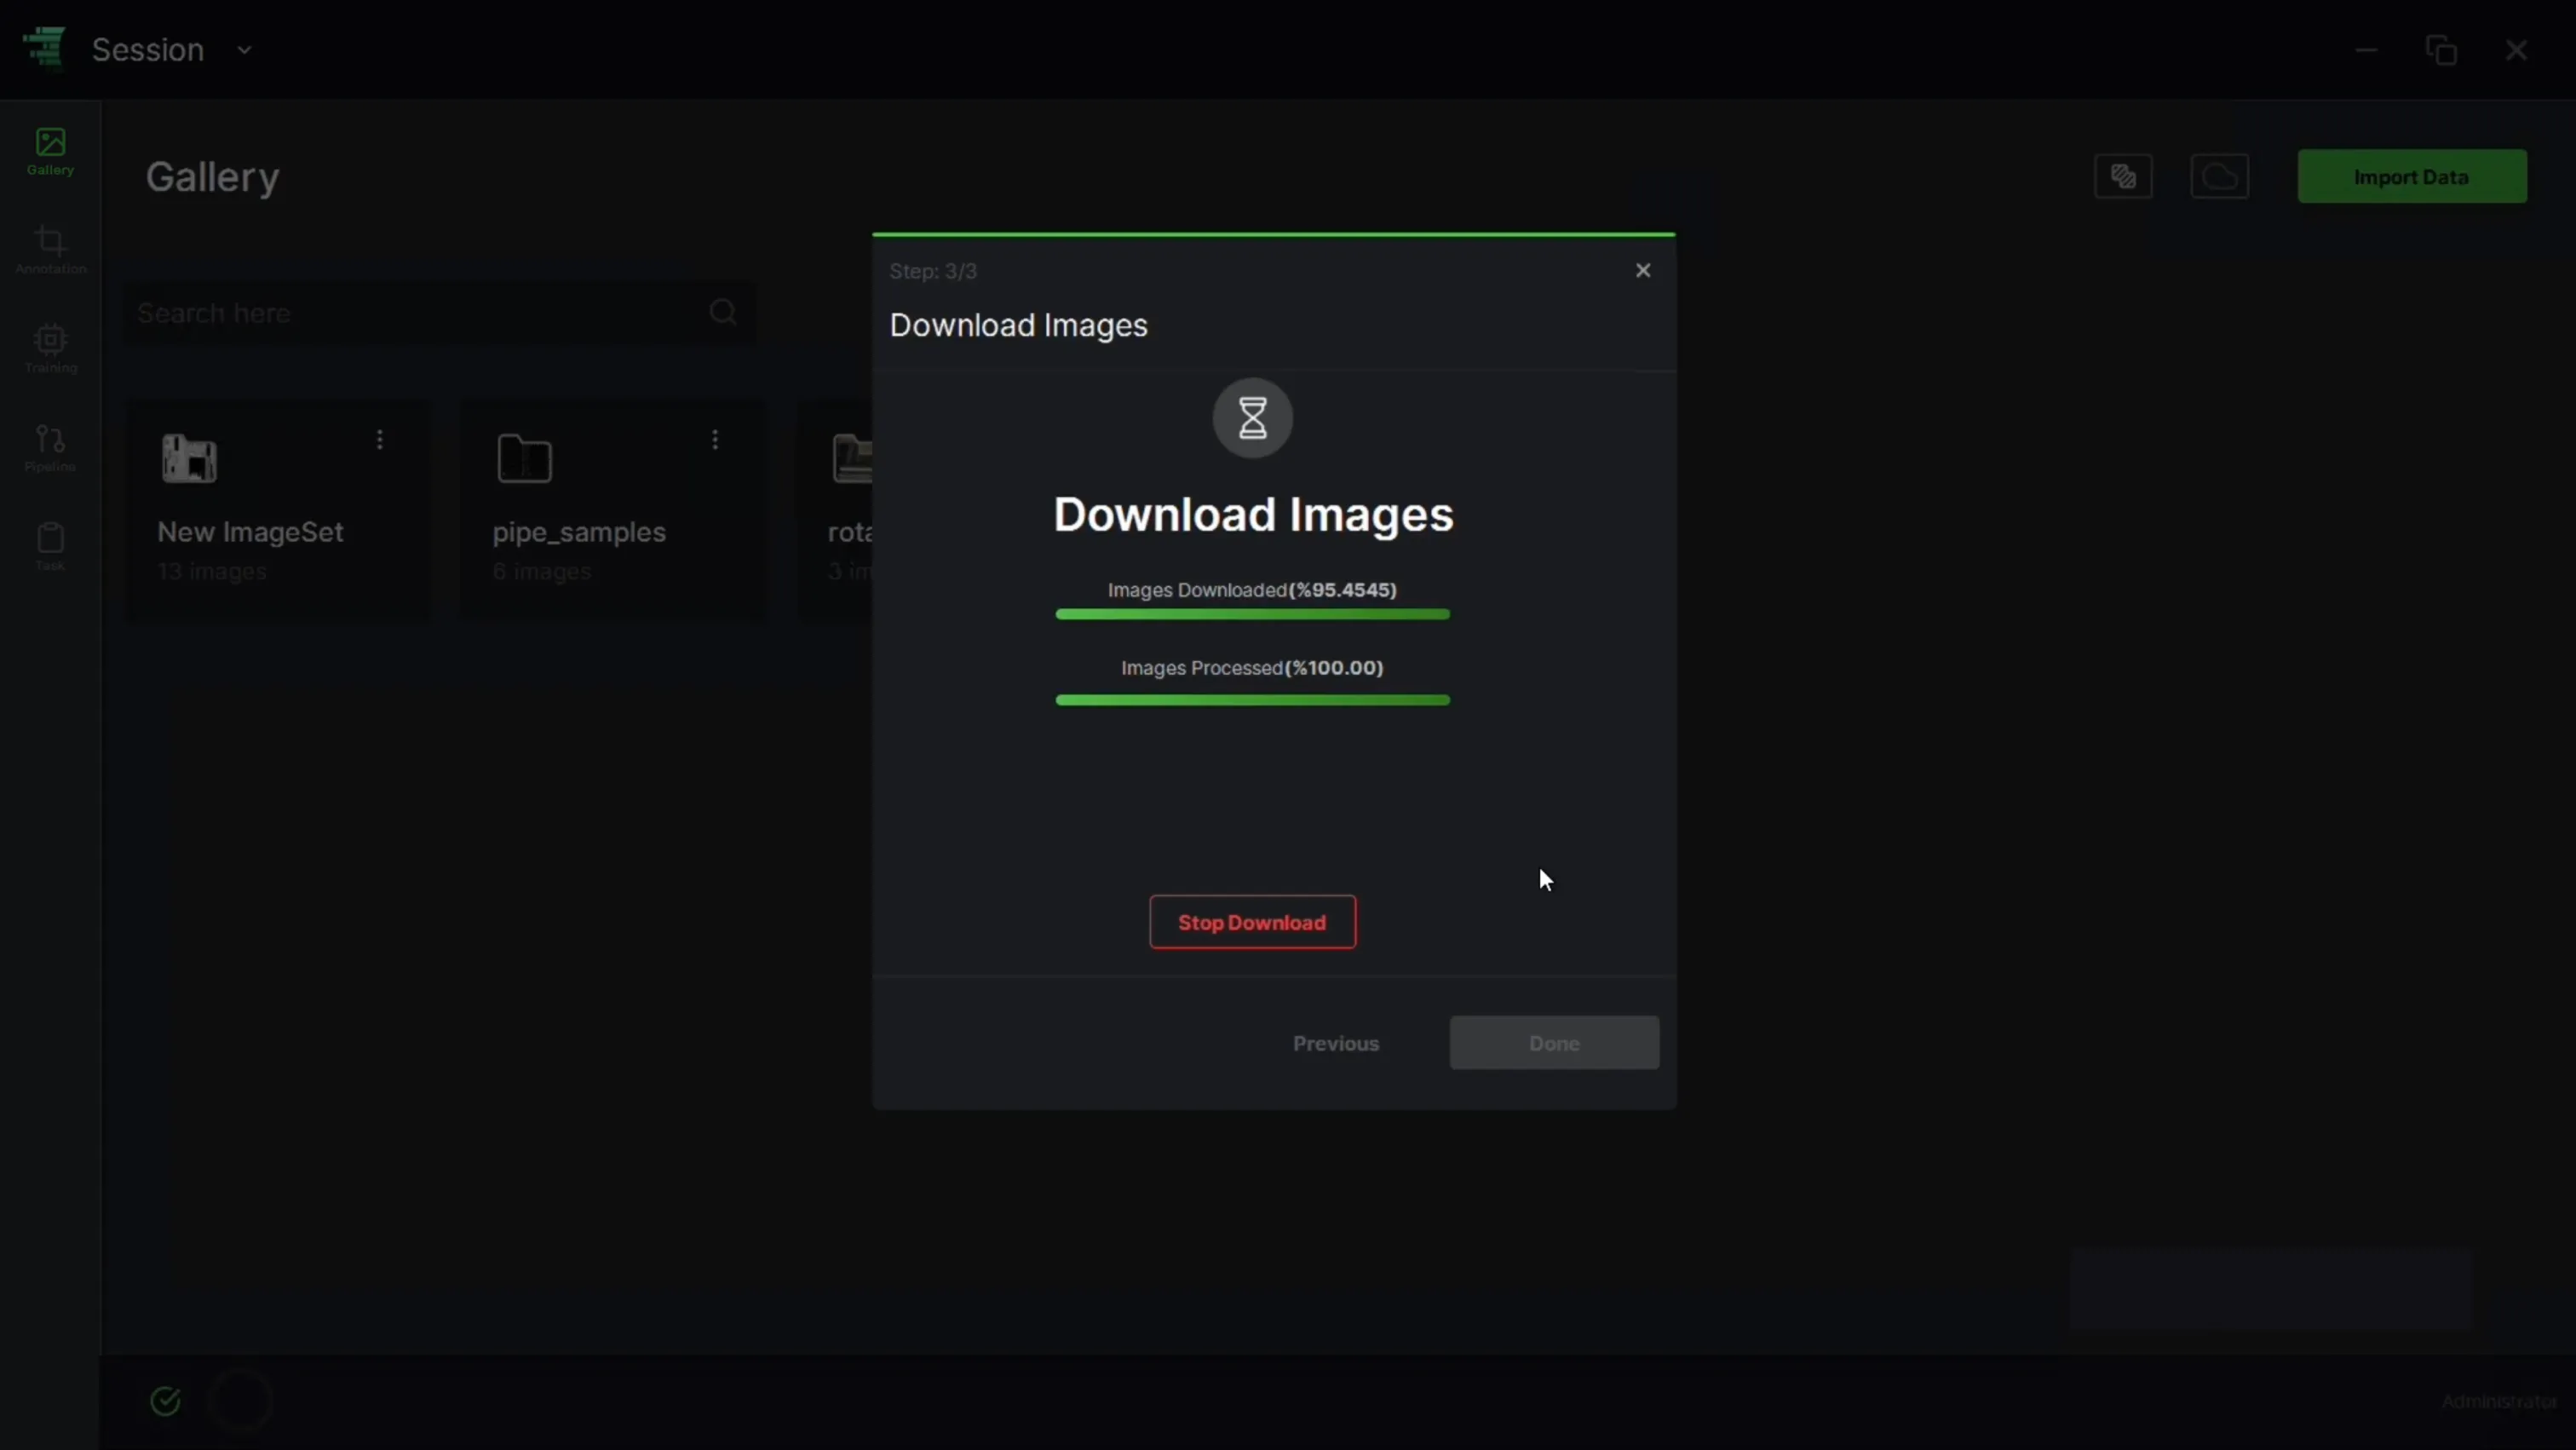
Task: Click the Gallery page heading
Action: (212, 177)
